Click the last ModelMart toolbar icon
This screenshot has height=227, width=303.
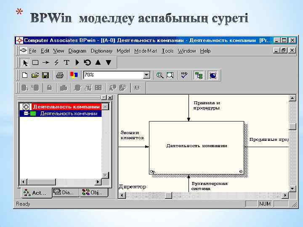[137, 88]
